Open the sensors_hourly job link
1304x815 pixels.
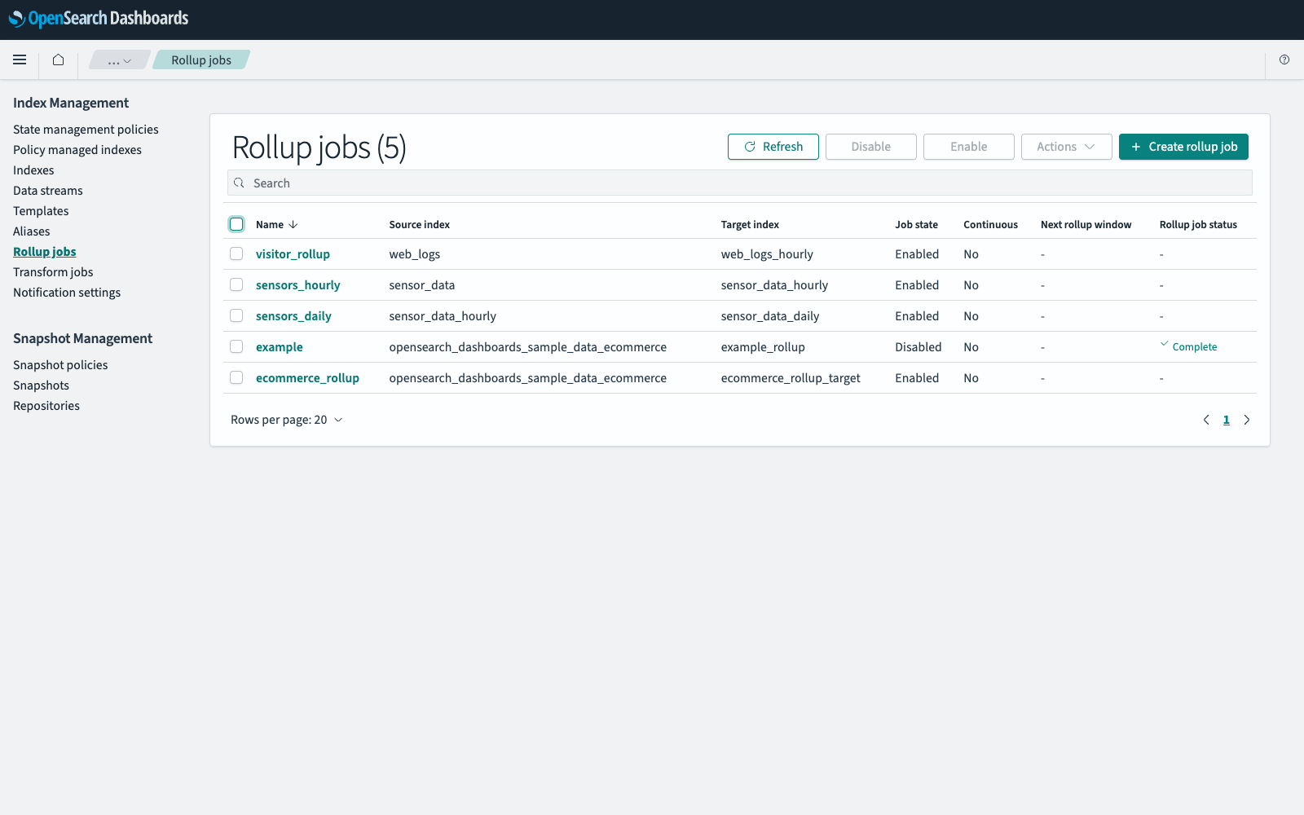point(297,285)
